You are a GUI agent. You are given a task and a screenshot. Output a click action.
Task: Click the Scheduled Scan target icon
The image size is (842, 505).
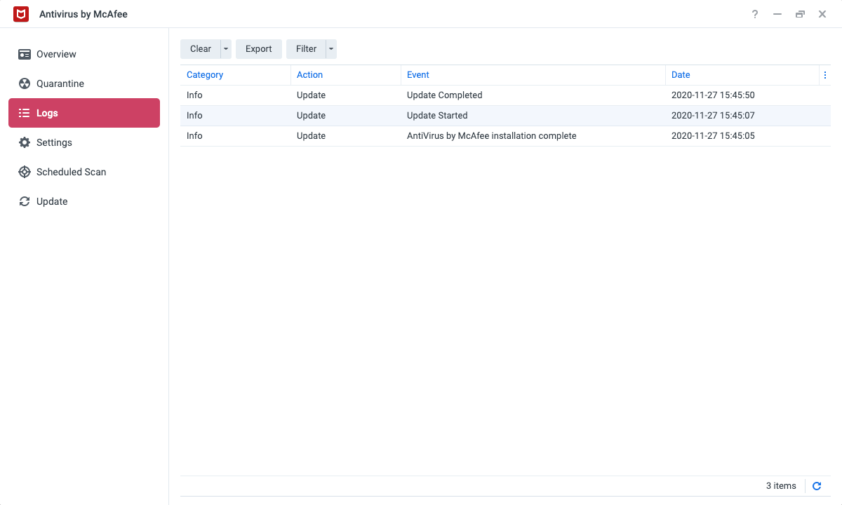pyautogui.click(x=25, y=172)
